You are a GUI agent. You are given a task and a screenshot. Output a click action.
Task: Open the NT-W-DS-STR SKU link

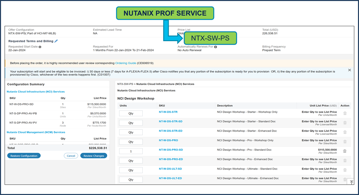[x=168, y=112]
